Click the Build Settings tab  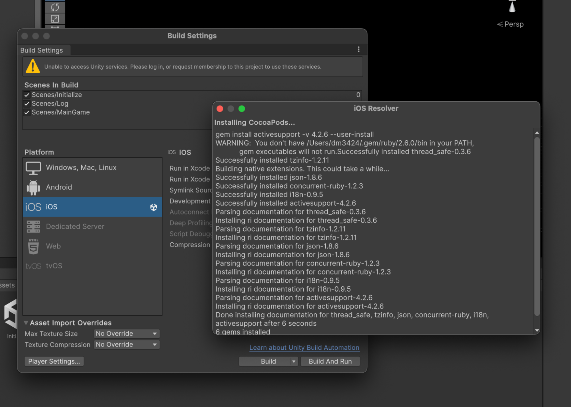point(42,50)
